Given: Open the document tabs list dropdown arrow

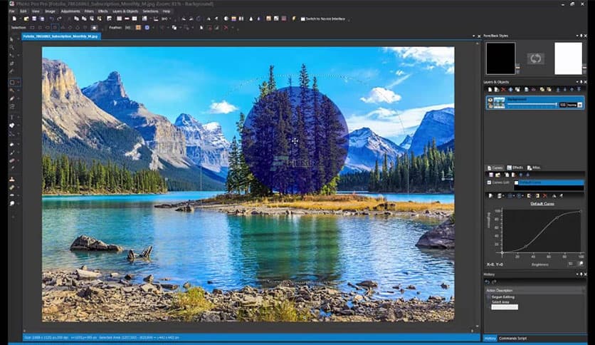Looking at the screenshot, I should (x=473, y=36).
